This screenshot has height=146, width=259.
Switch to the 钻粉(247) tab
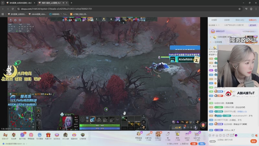tap(253, 20)
